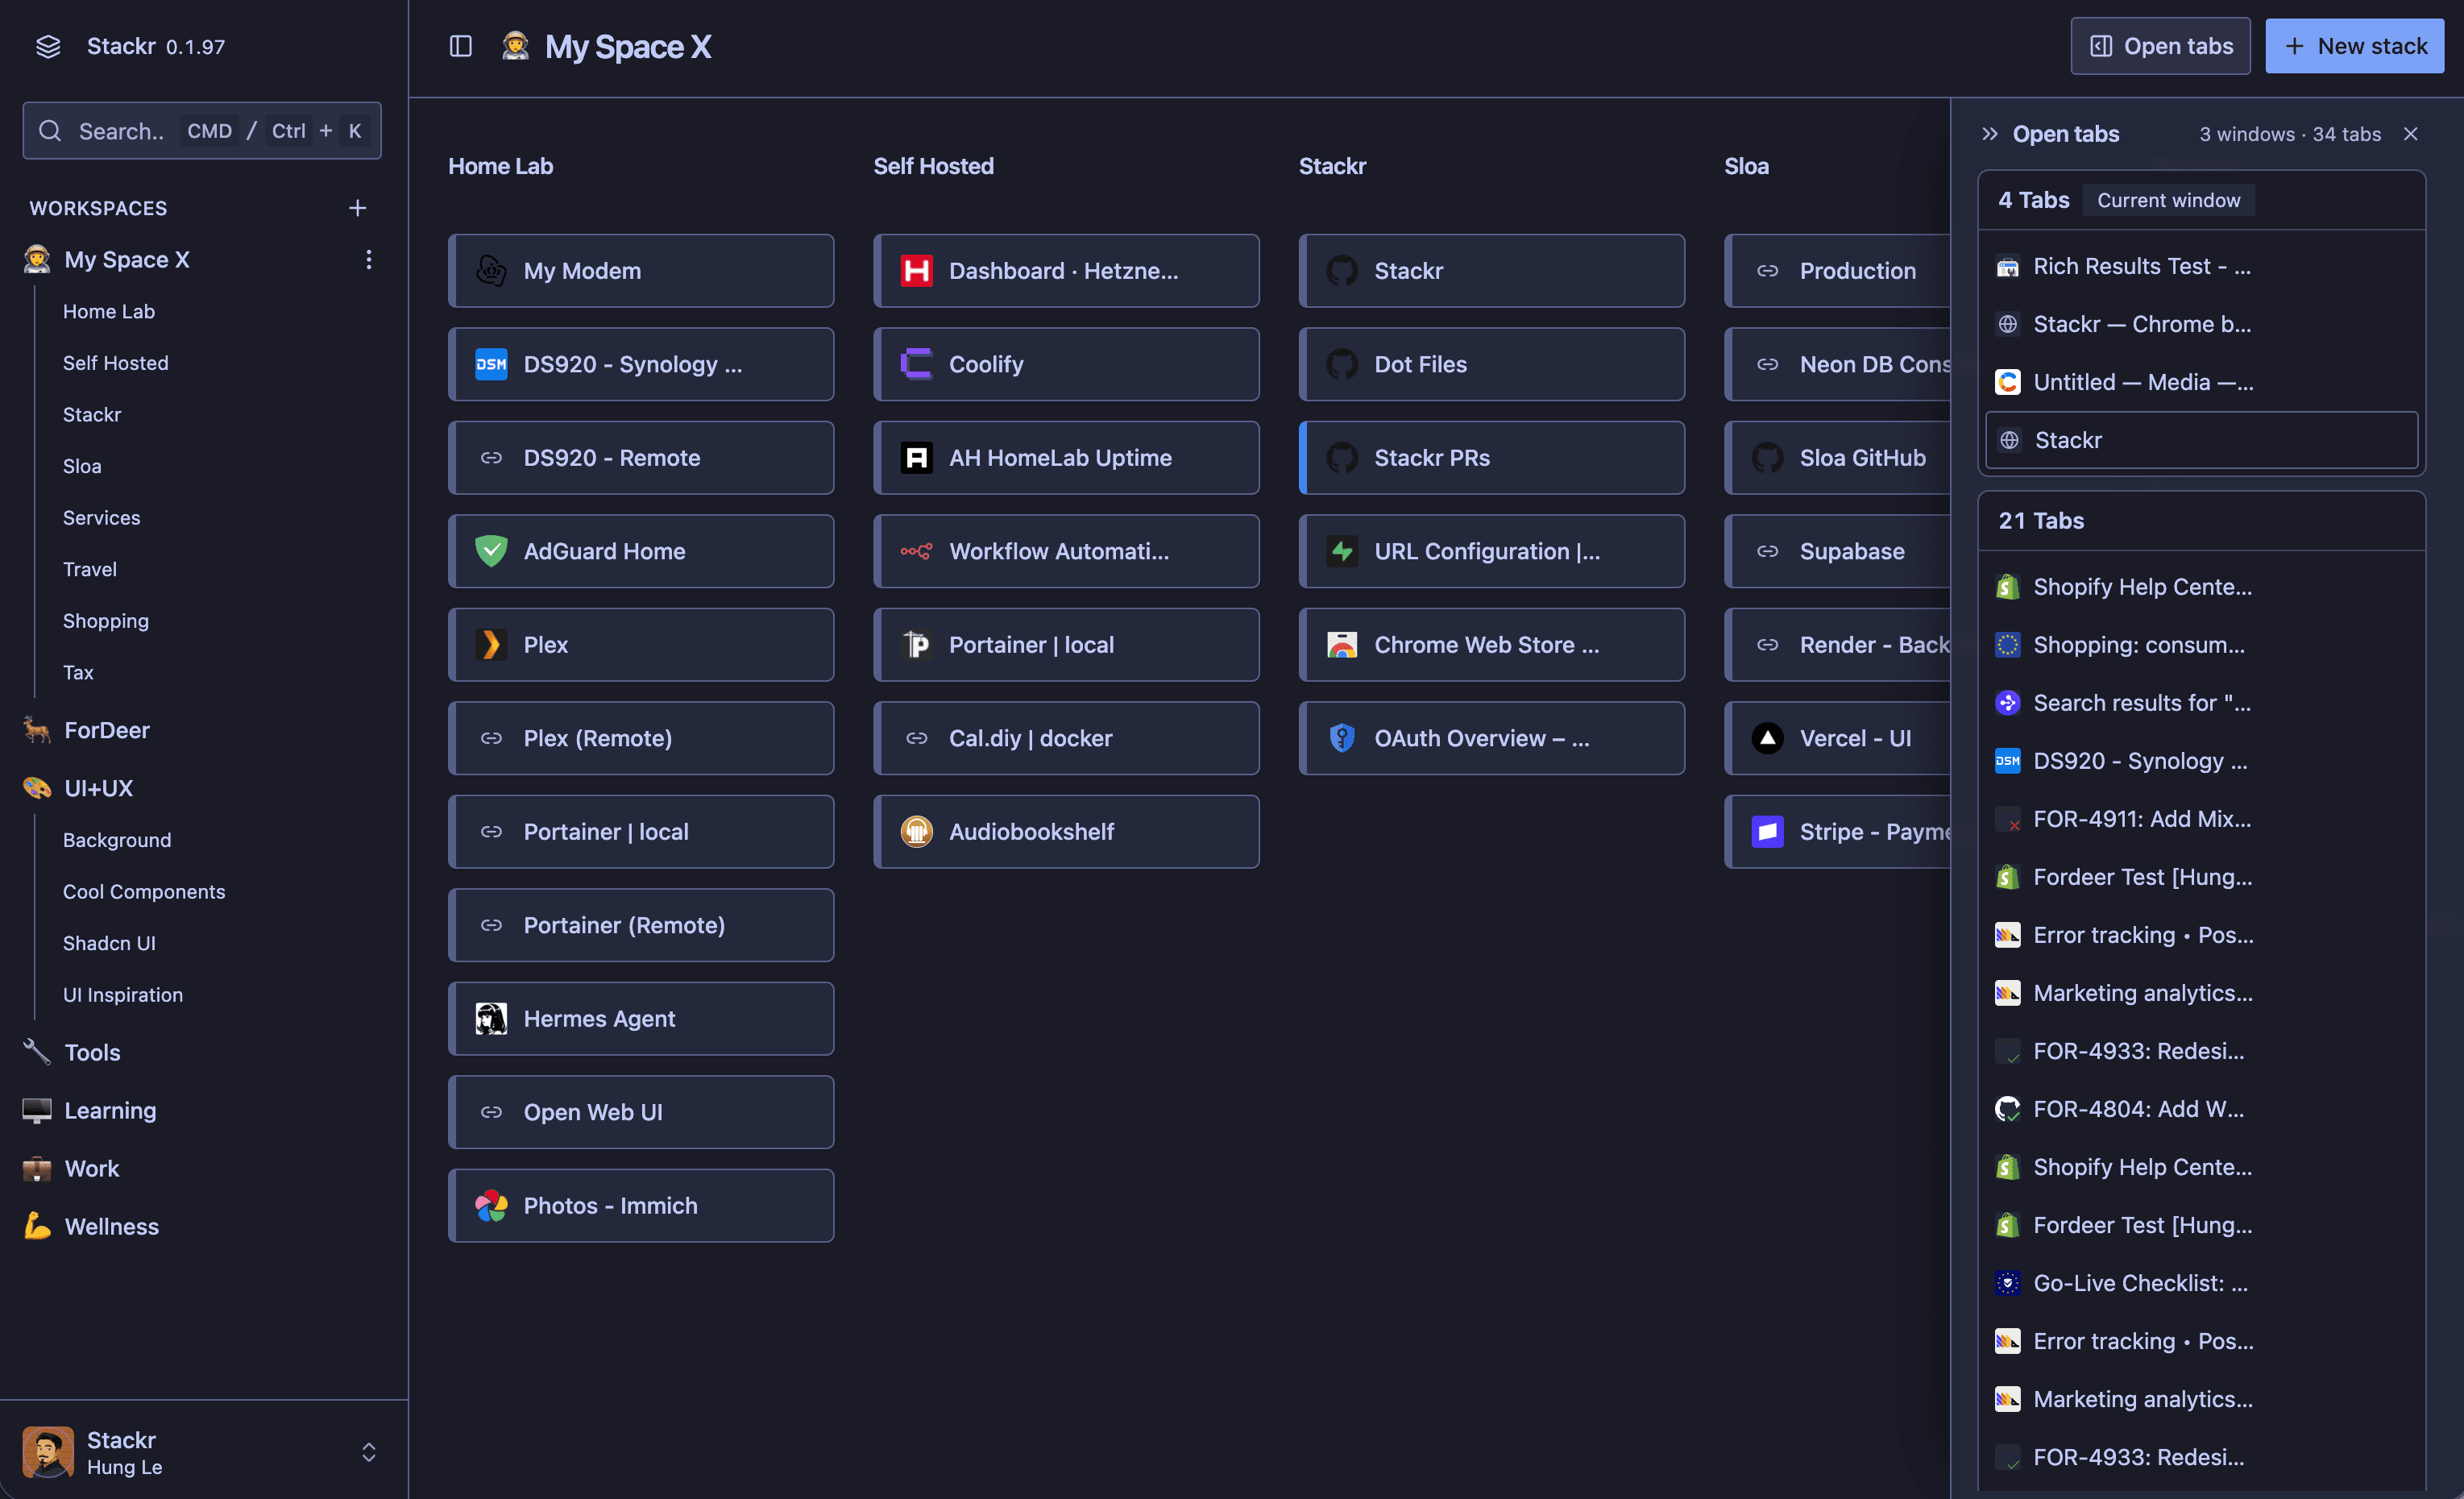Create a New stack

pyautogui.click(x=2354, y=46)
